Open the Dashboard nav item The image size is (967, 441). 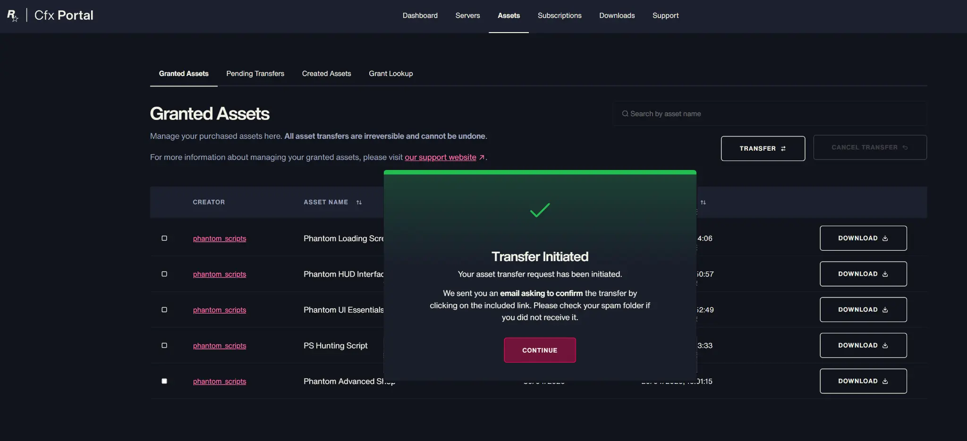(420, 16)
